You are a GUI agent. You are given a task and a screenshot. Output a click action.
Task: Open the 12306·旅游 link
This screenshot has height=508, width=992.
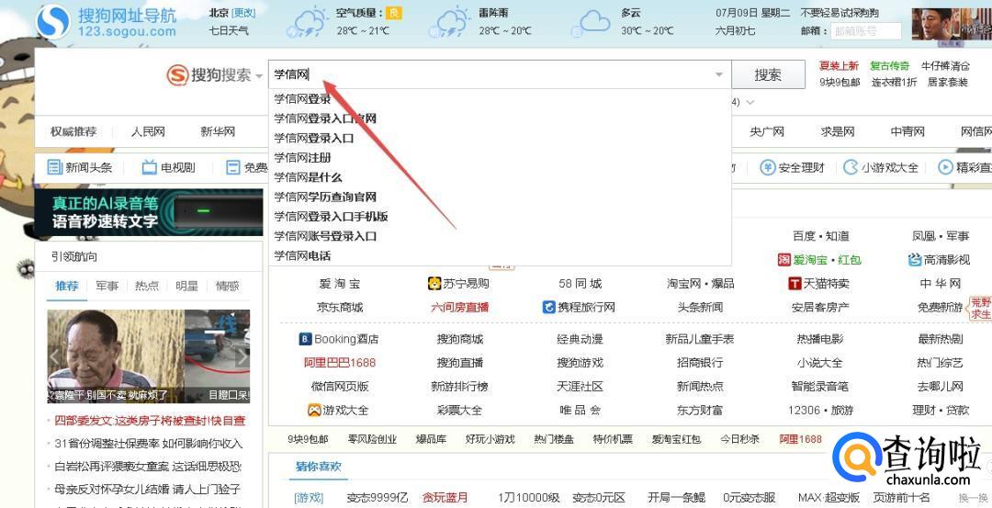(820, 410)
